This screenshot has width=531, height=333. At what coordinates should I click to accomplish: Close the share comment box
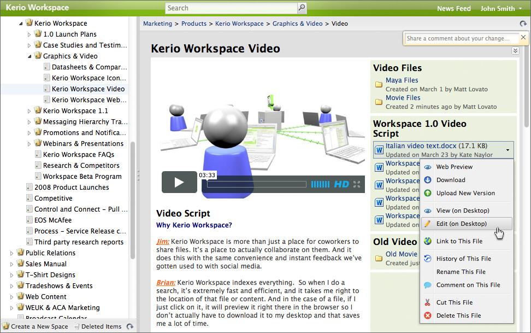coord(523,37)
